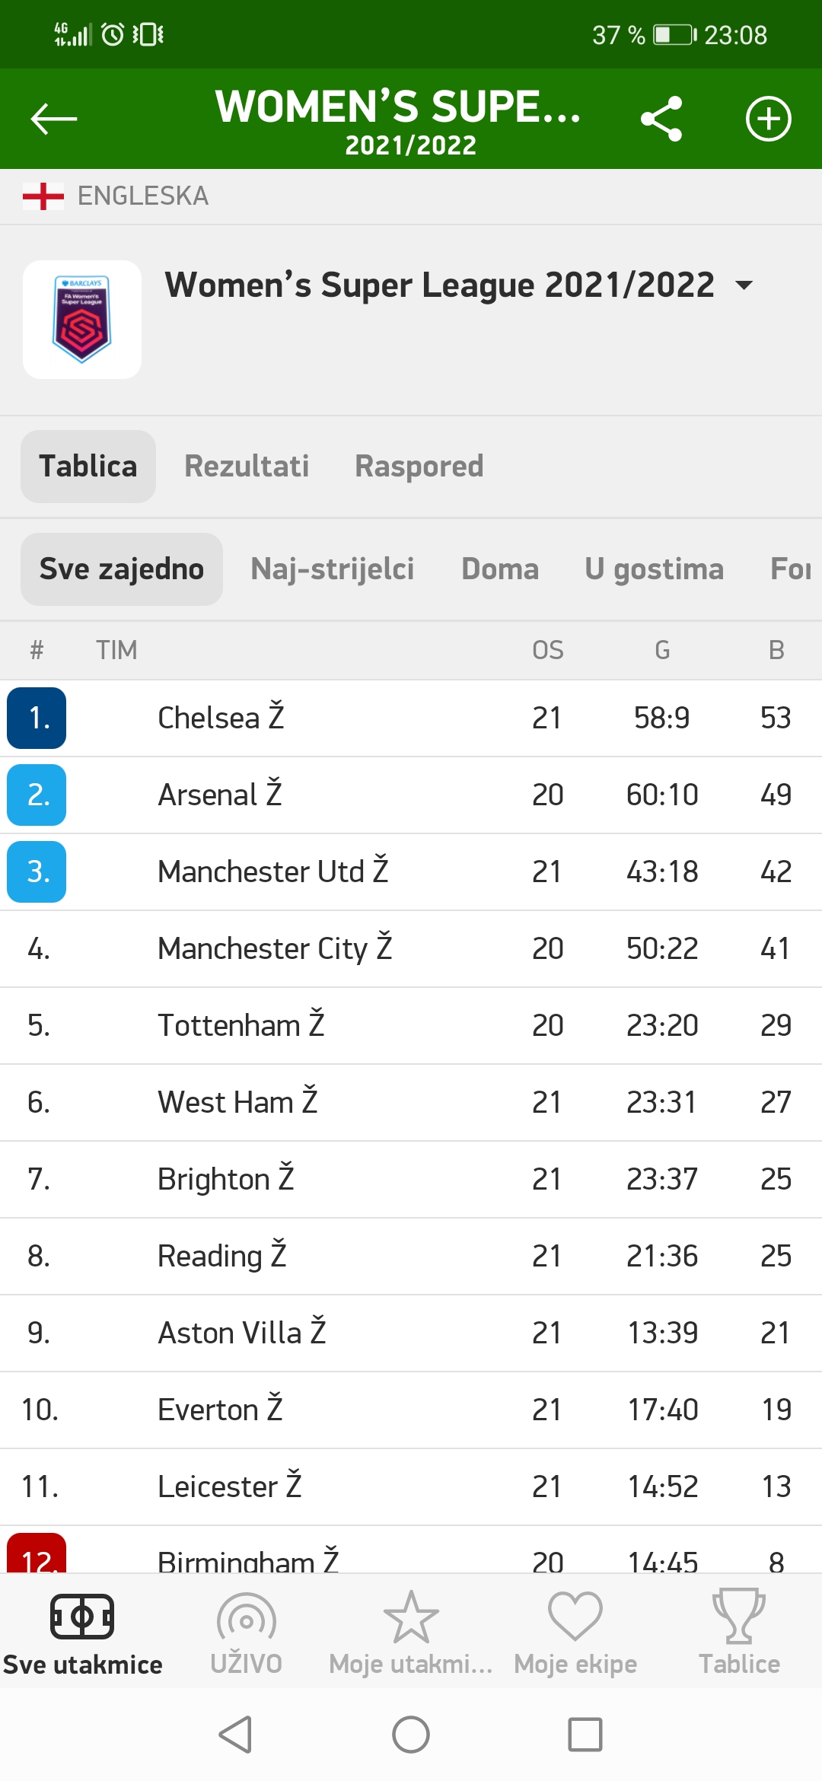Viewport: 822px width, 1781px height.
Task: Select the Doma filter
Action: [500, 569]
